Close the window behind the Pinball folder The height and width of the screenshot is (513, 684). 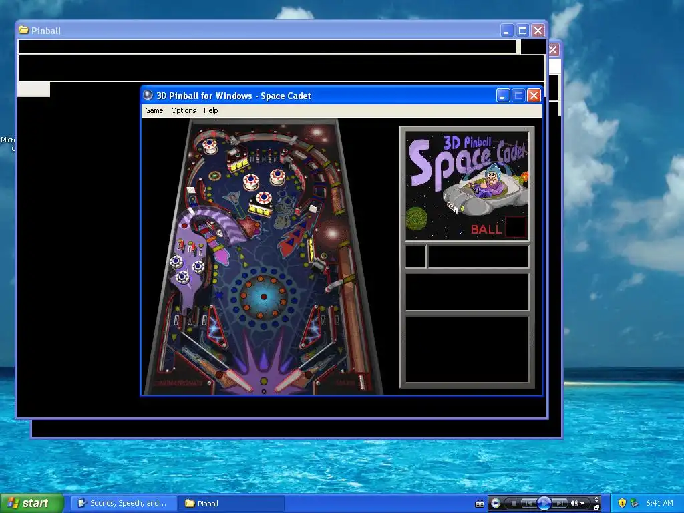pyautogui.click(x=553, y=49)
